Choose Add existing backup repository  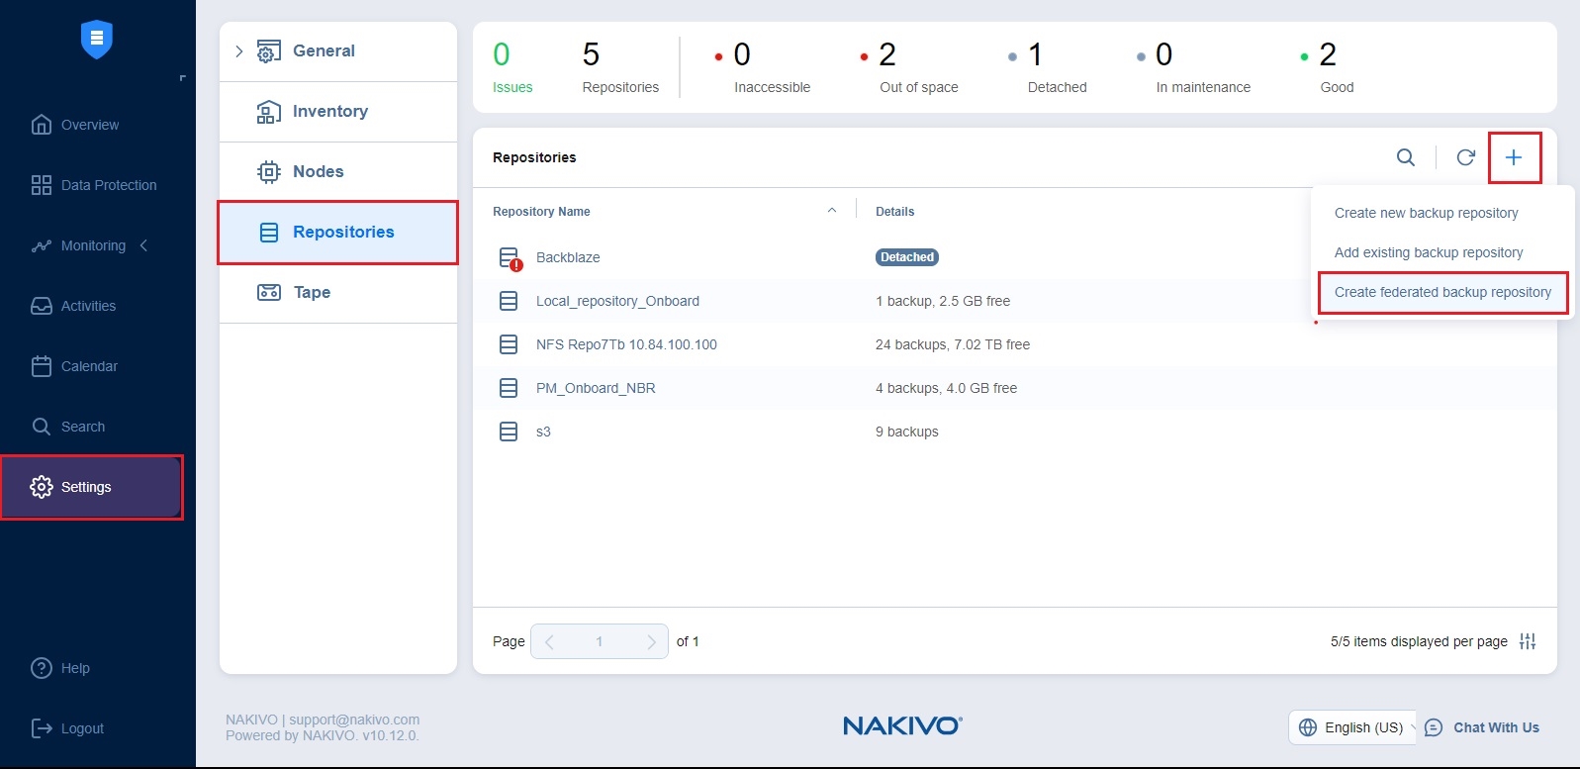1428,252
